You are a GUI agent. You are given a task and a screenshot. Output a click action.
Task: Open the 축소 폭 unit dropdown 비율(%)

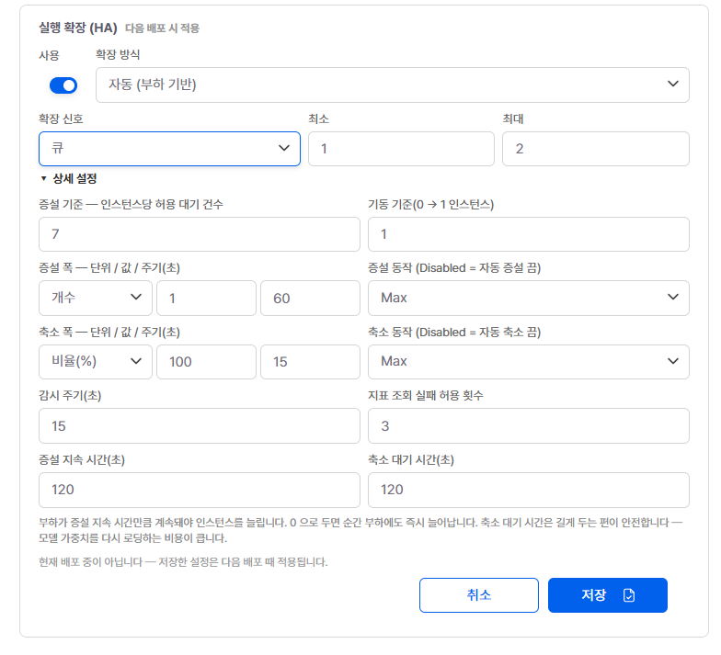tap(96, 362)
